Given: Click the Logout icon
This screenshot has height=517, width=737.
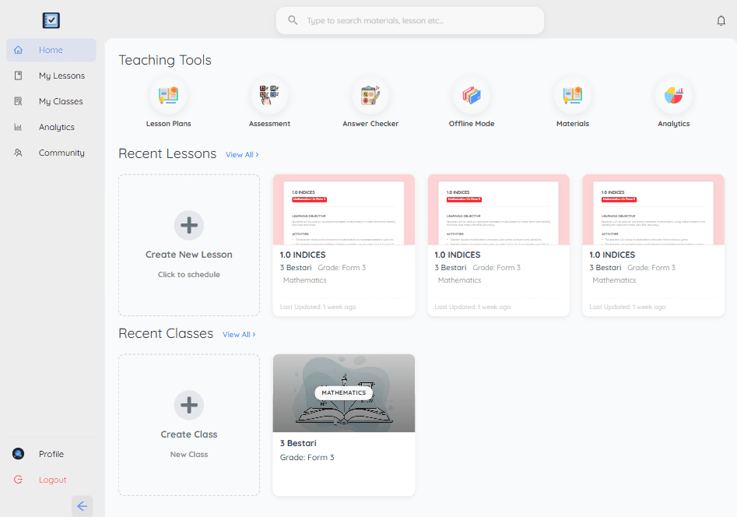Looking at the screenshot, I should 18,480.
